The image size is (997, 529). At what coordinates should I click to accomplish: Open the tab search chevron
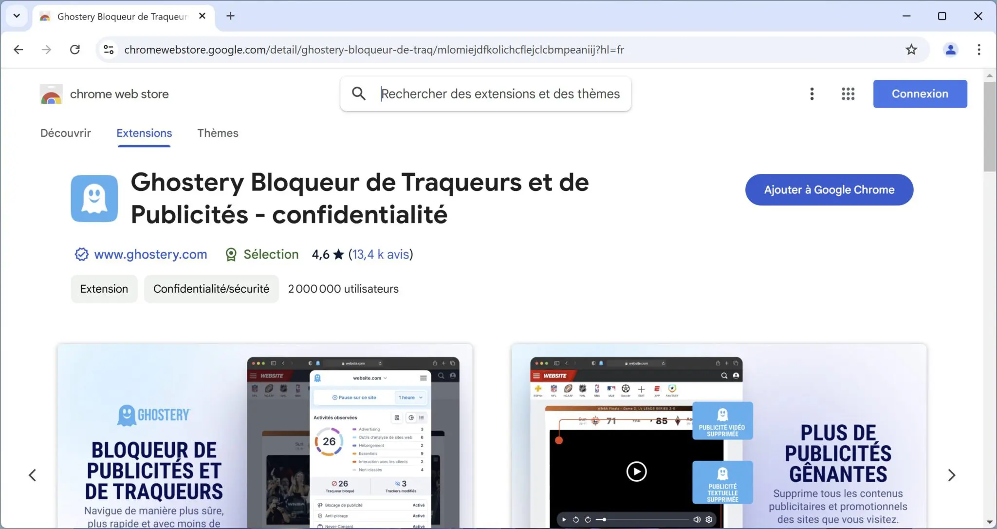[x=17, y=16]
